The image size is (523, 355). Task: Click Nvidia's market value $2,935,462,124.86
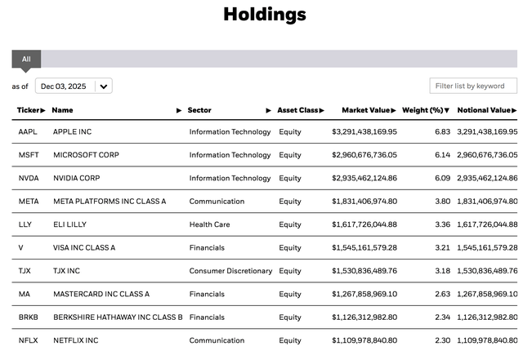pyautogui.click(x=364, y=178)
